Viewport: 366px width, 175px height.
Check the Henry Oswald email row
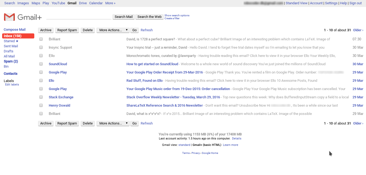point(41,105)
